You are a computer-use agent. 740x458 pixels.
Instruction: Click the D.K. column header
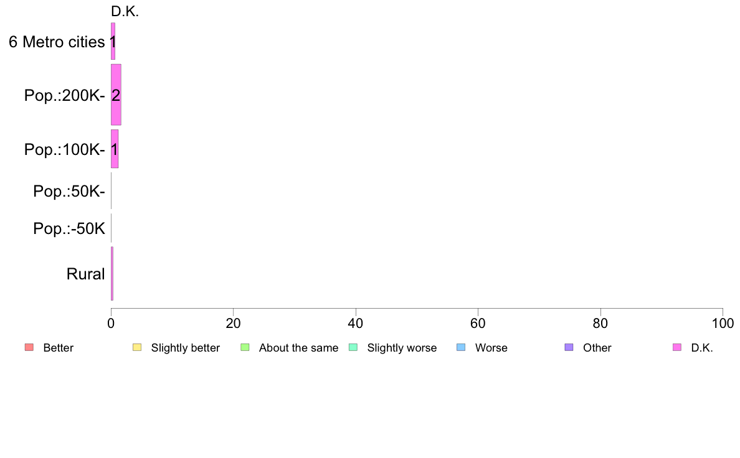(x=125, y=12)
